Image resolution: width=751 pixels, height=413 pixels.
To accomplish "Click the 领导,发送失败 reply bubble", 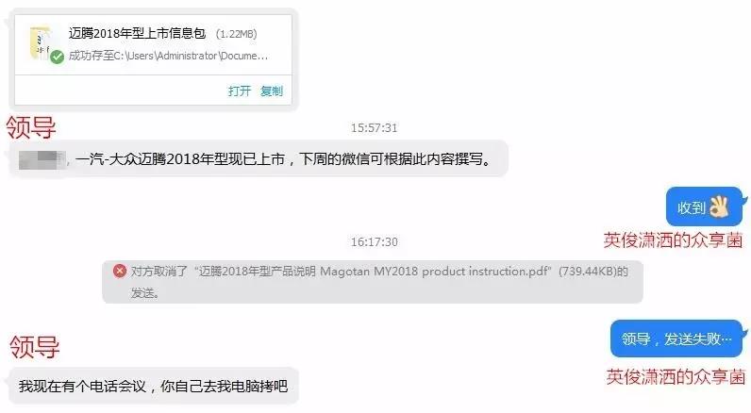I will 676,339.
